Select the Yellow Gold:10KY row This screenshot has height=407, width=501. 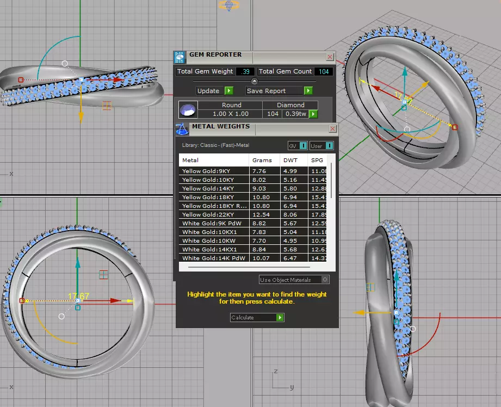(253, 180)
